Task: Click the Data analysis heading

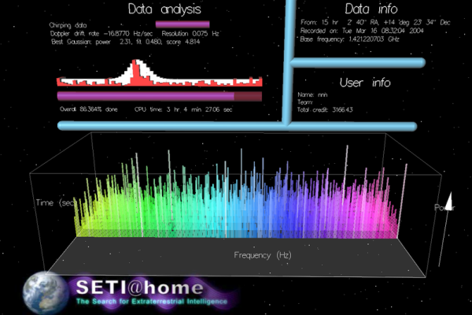Action: pyautogui.click(x=164, y=9)
